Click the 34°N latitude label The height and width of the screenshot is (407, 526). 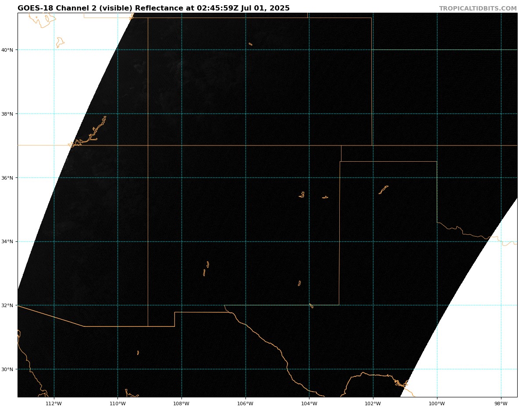pos(7,241)
